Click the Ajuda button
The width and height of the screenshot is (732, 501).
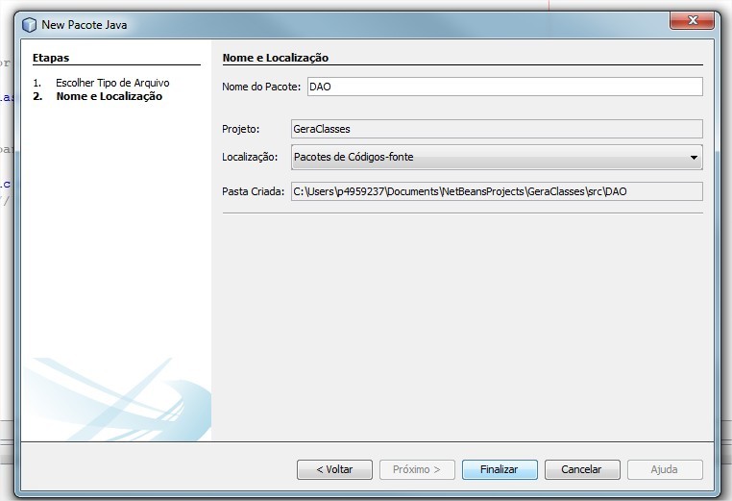pos(665,469)
